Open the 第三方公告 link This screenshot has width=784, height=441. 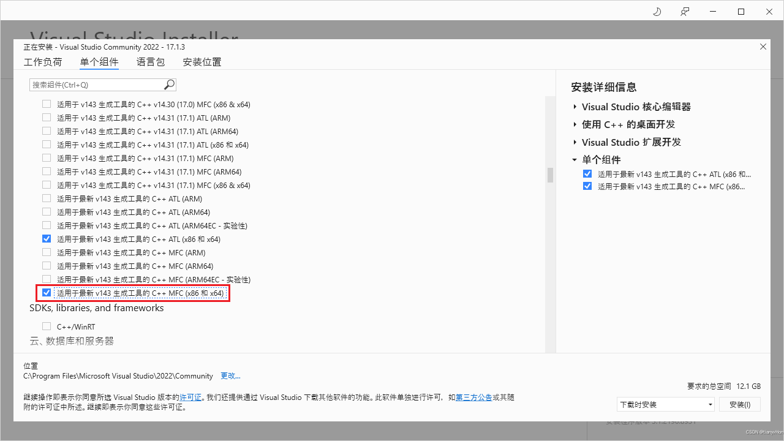click(x=473, y=397)
